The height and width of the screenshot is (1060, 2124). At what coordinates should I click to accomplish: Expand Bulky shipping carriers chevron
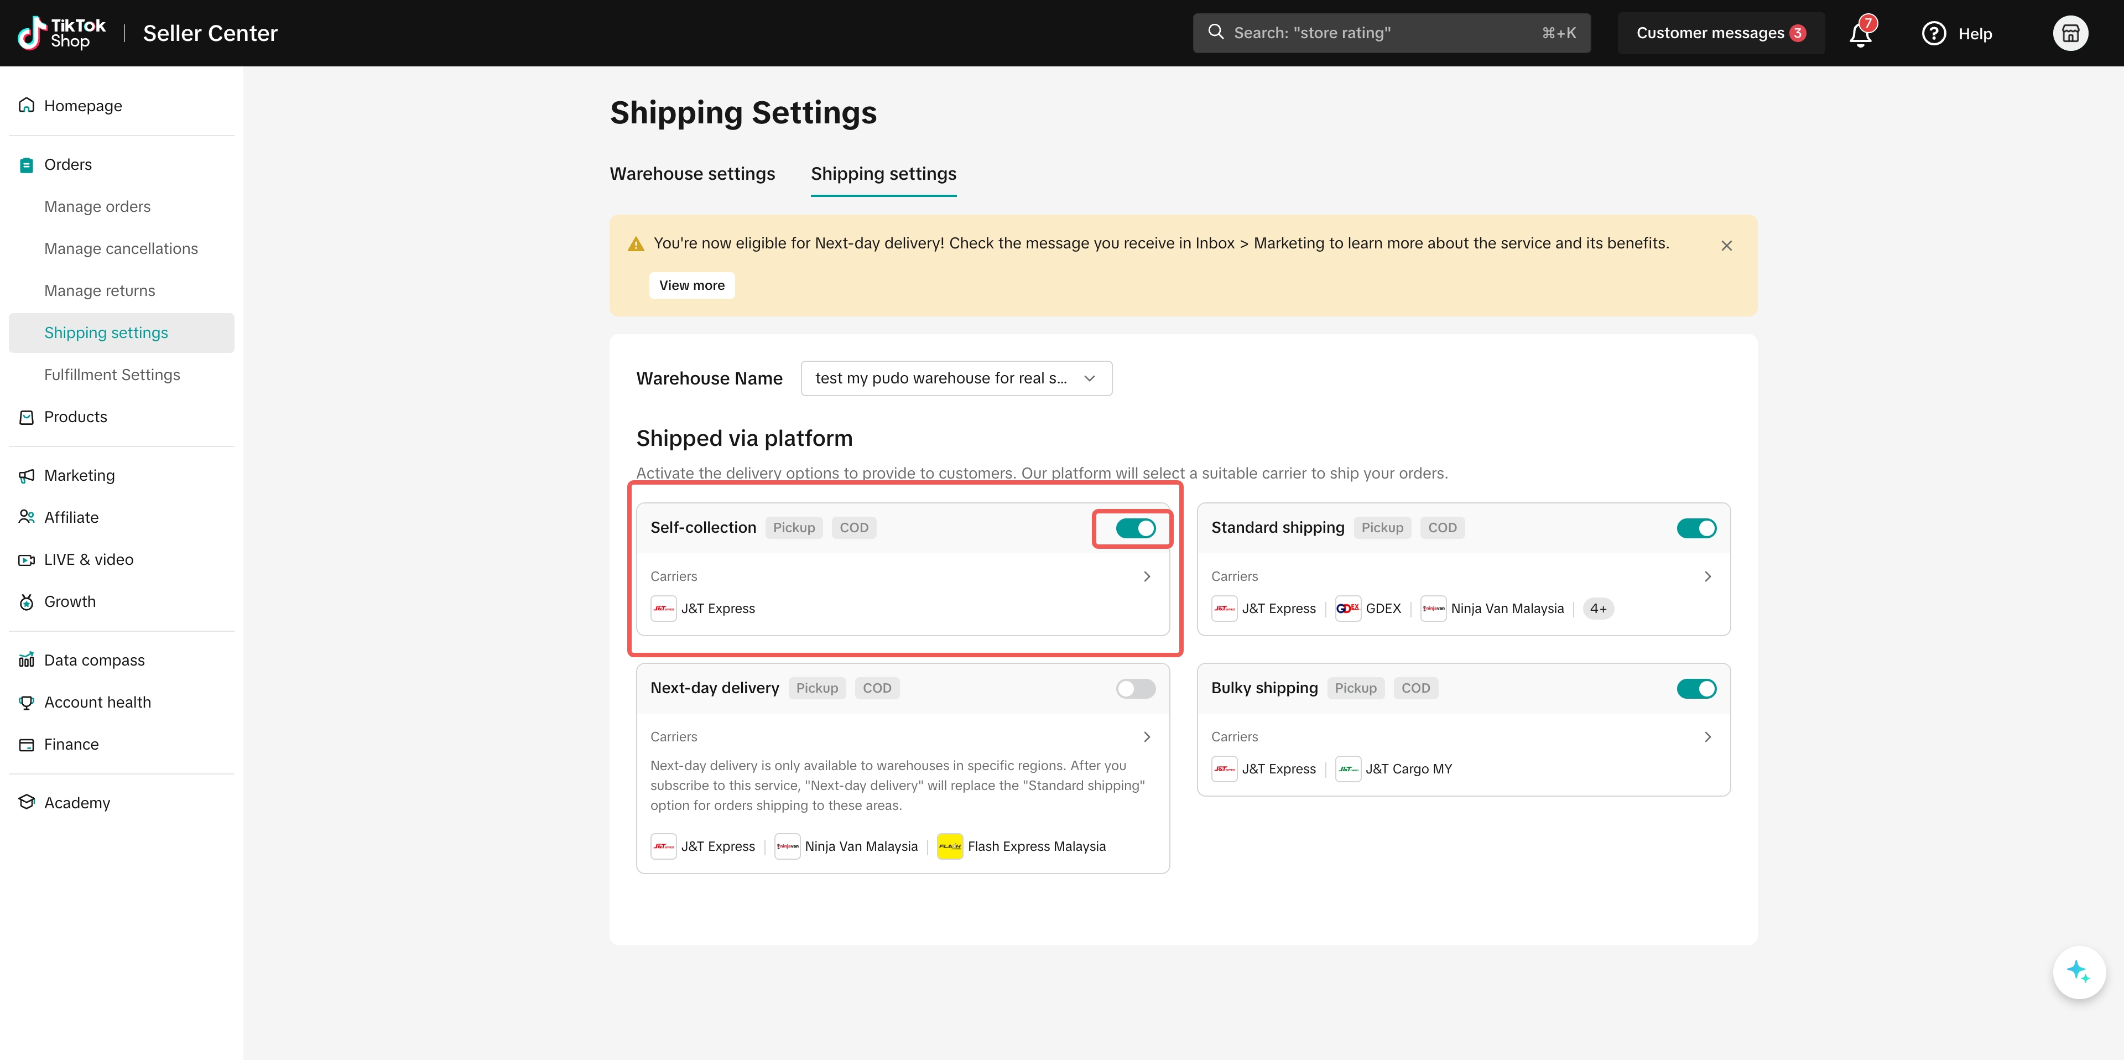tap(1707, 737)
